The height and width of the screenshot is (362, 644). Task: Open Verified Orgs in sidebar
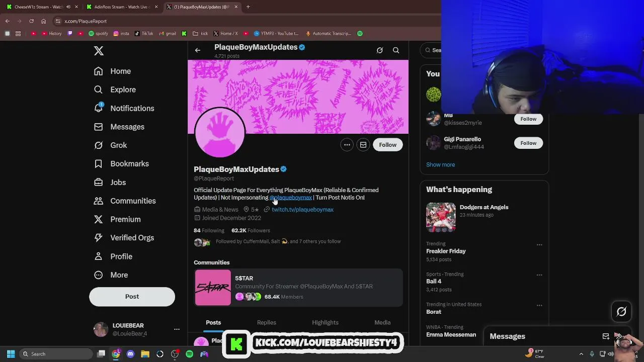124,238
